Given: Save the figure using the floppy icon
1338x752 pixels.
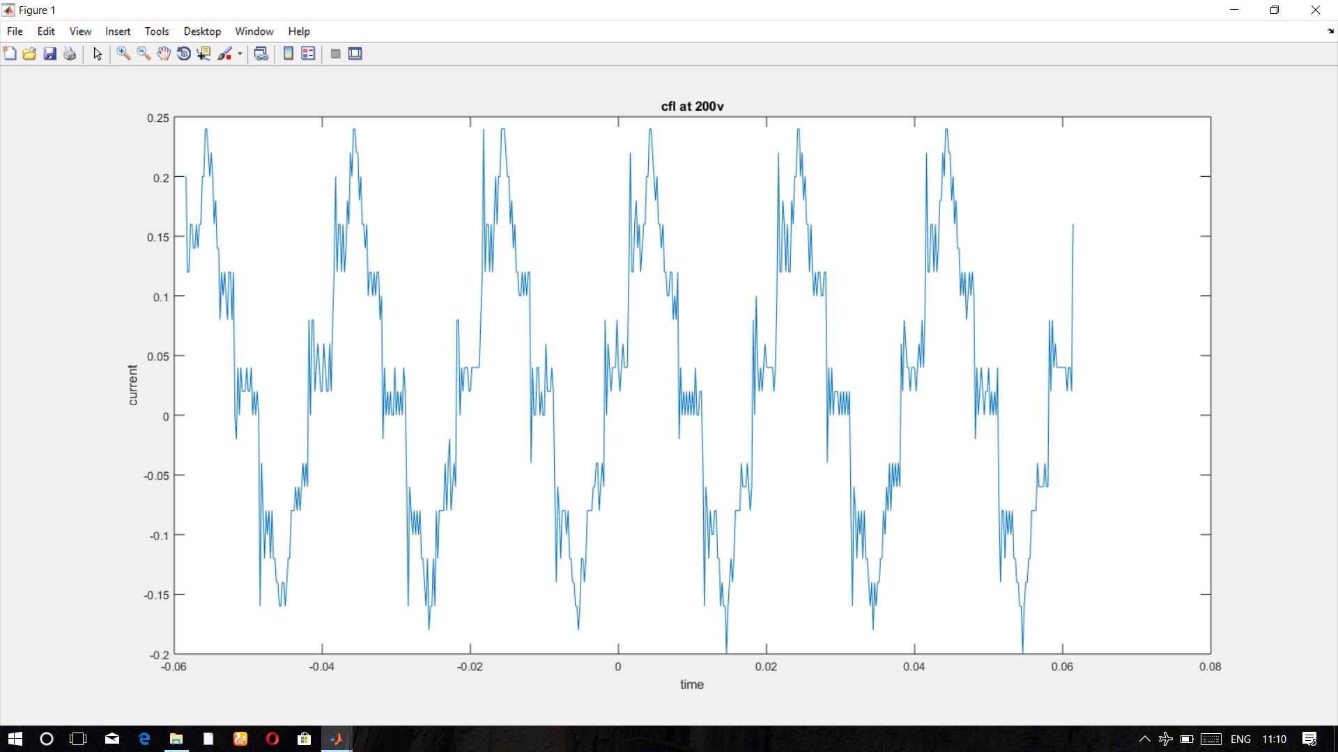Looking at the screenshot, I should 49,54.
